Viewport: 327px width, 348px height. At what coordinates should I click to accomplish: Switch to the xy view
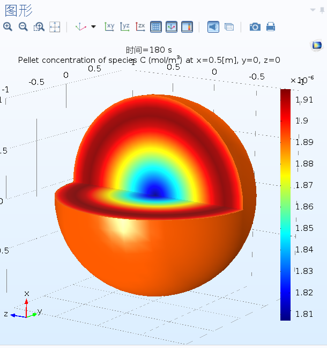pos(109,27)
